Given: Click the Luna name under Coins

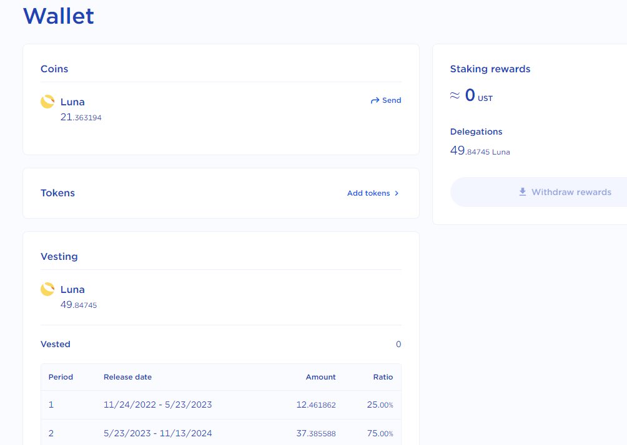Looking at the screenshot, I should click(x=72, y=102).
